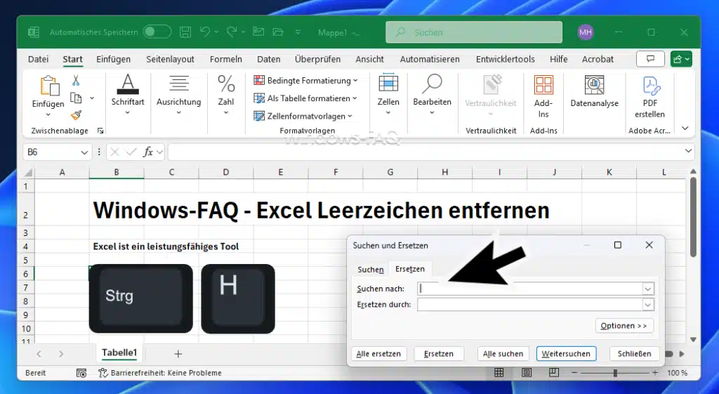This screenshot has height=394, width=719.
Task: Add a new sheet with plus icon
Action: (x=178, y=354)
